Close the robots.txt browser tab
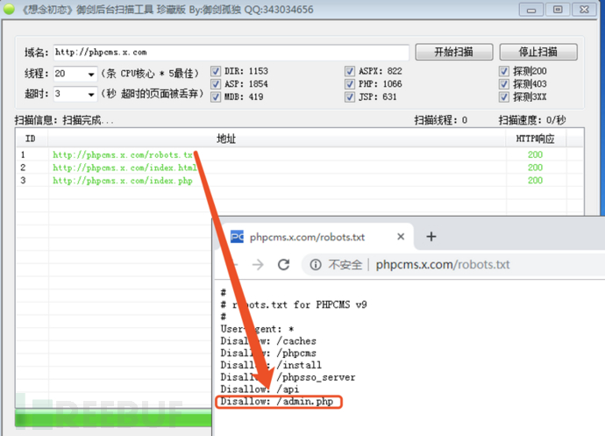The width and height of the screenshot is (605, 436). [x=401, y=236]
